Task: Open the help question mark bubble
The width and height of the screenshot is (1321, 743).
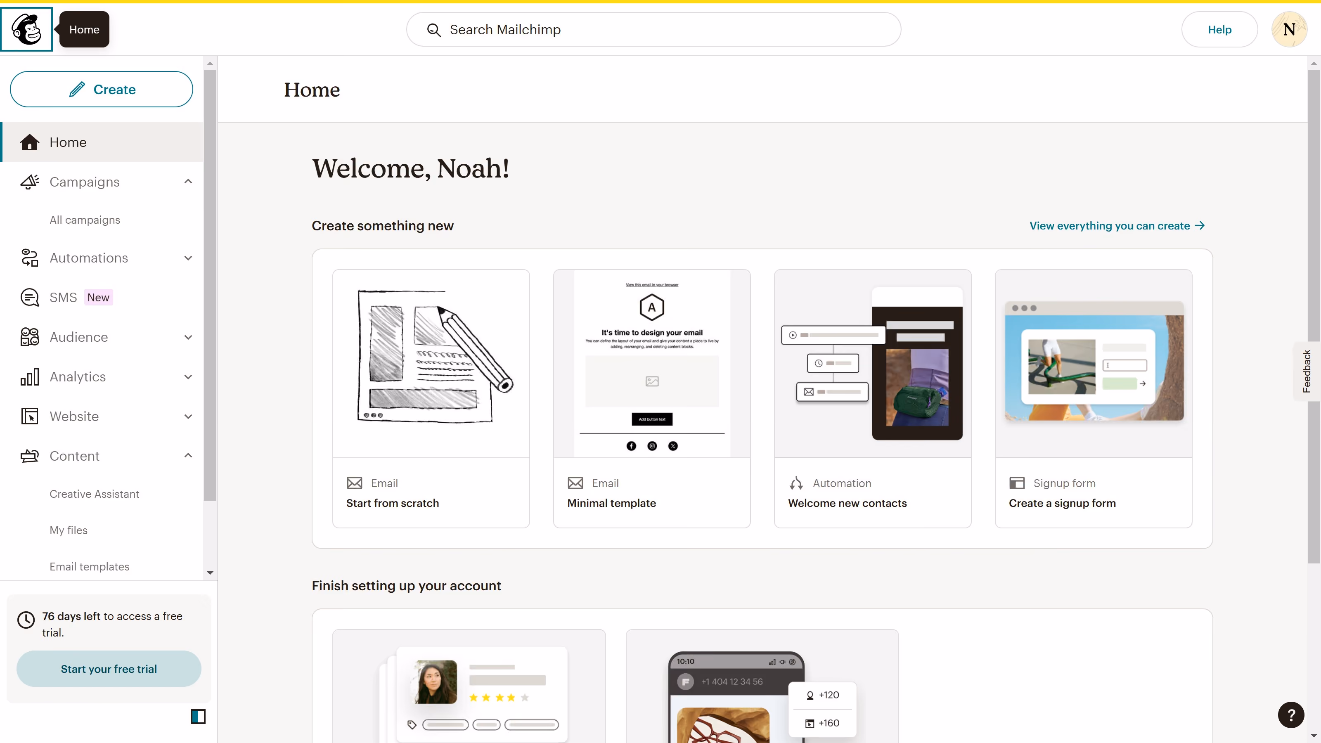Action: pyautogui.click(x=1291, y=715)
